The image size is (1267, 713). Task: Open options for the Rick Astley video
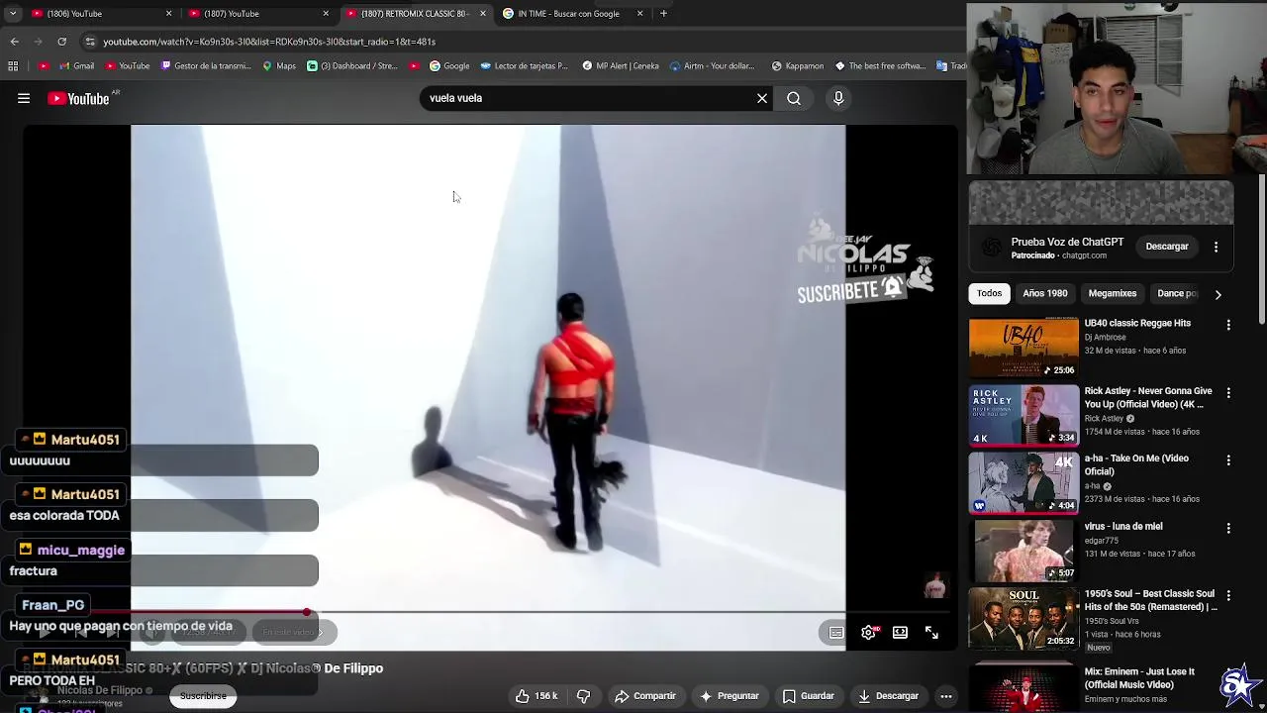point(1228,392)
